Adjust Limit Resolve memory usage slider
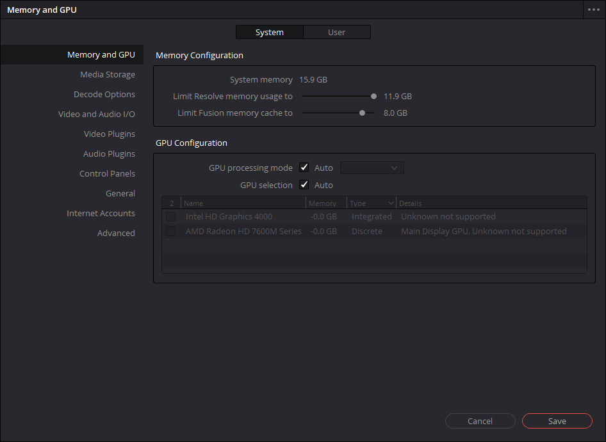Screen dimensions: 606x442 [x=373, y=97]
